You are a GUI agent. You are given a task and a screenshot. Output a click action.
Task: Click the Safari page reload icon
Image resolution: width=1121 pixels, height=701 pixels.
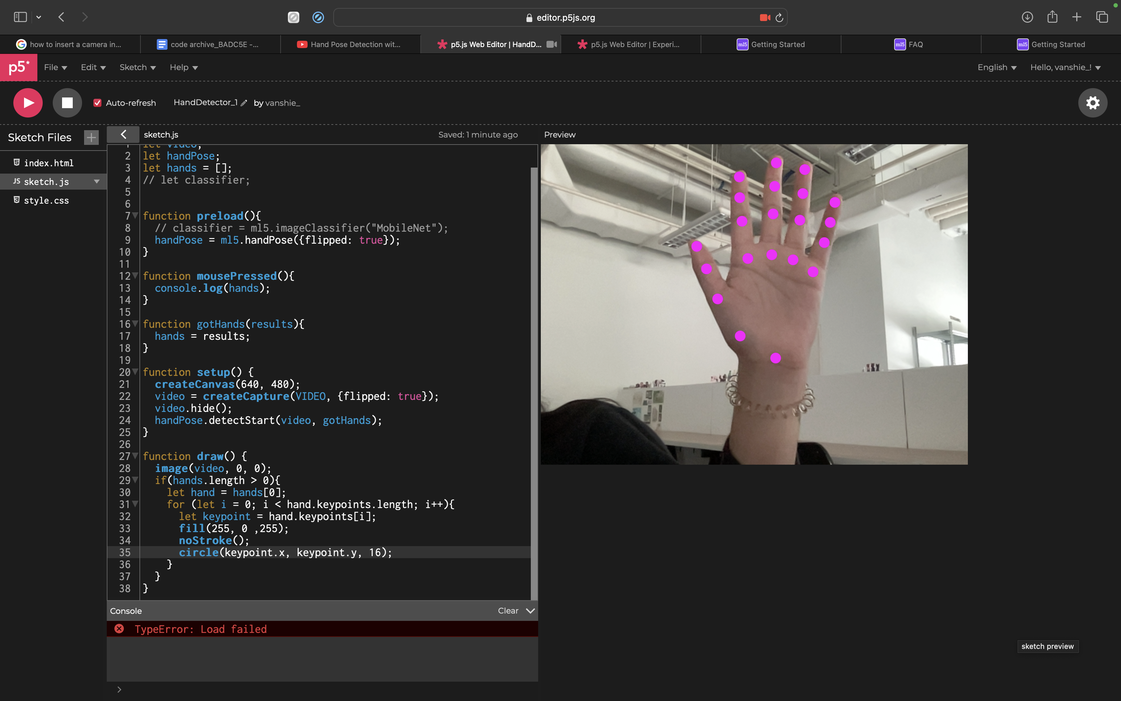pos(779,18)
